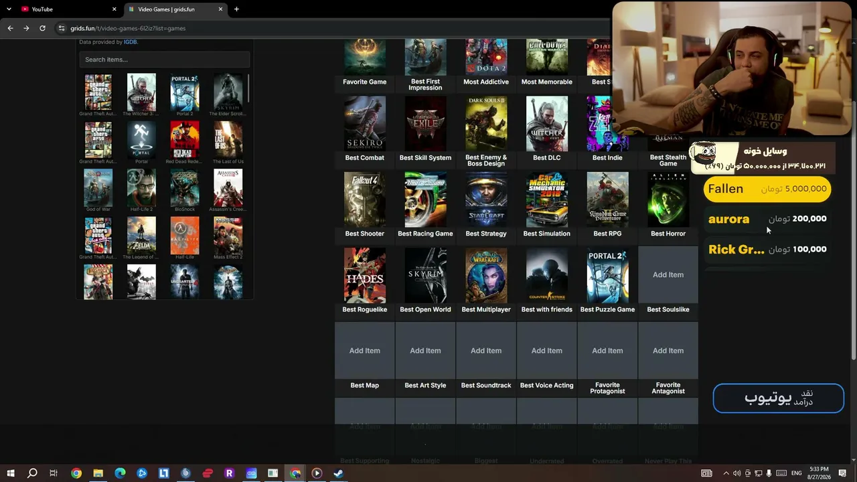The image size is (857, 482).
Task: Open a new browser tab
Action: pyautogui.click(x=236, y=9)
